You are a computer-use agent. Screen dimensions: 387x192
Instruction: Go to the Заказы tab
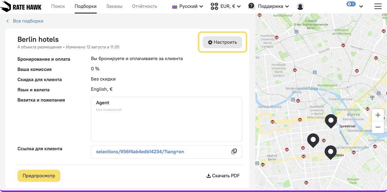[x=114, y=6]
